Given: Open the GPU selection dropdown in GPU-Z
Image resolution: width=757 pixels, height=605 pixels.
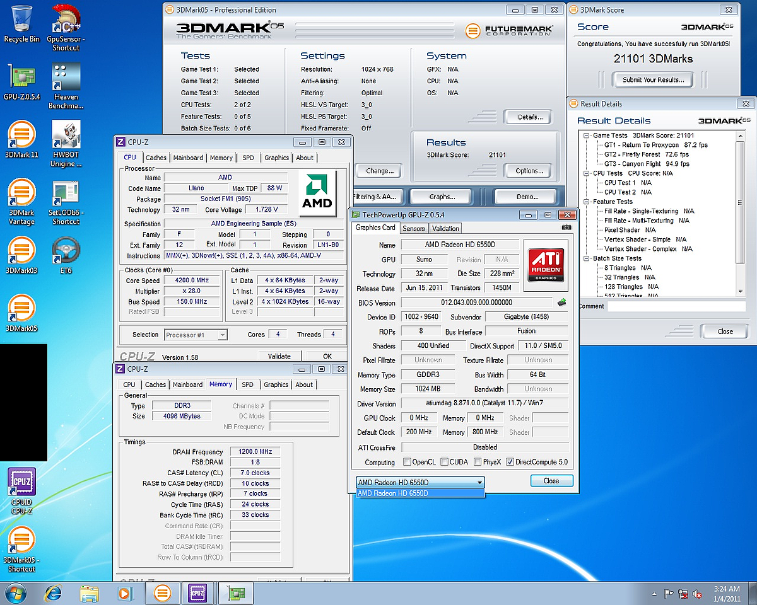Looking at the screenshot, I should point(420,483).
